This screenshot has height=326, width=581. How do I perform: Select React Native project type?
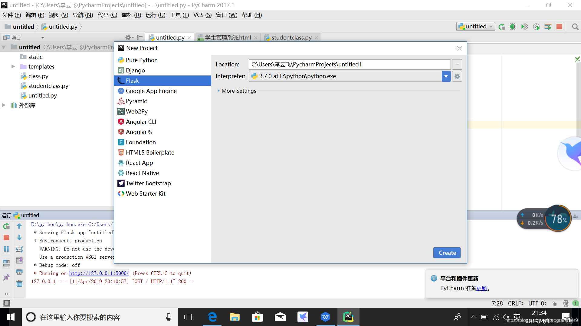coord(162,173)
